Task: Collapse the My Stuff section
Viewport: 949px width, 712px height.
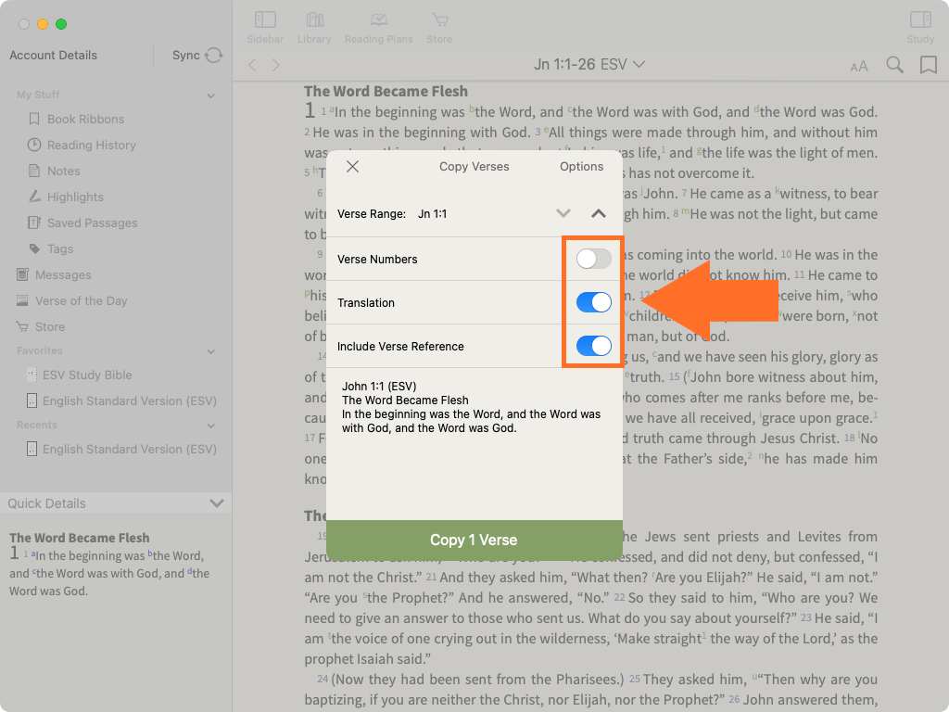Action: coord(211,95)
